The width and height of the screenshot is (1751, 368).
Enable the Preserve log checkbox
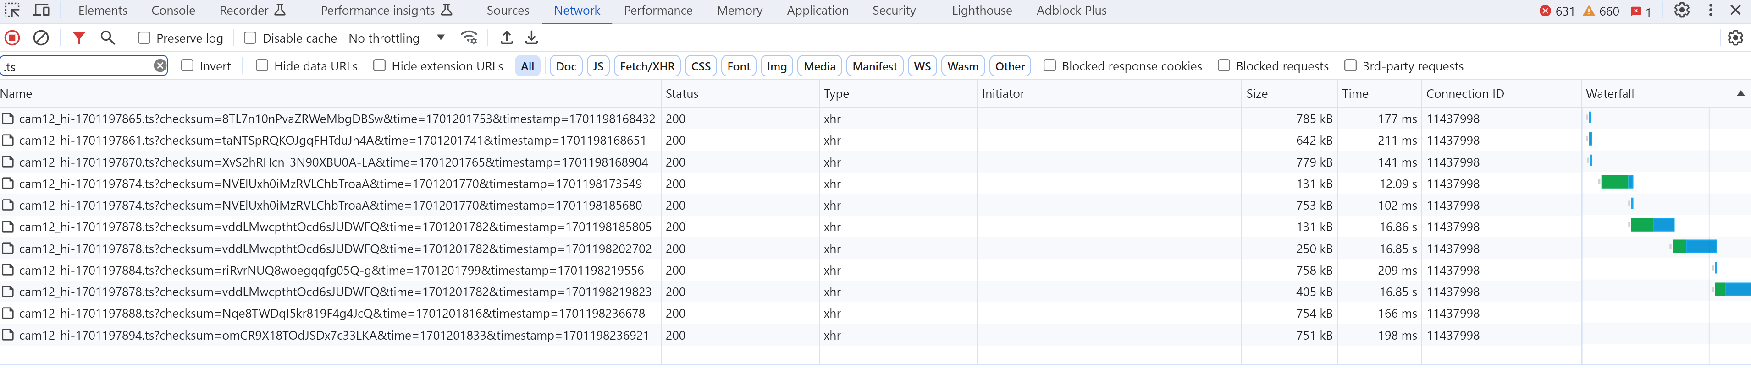[x=144, y=38]
